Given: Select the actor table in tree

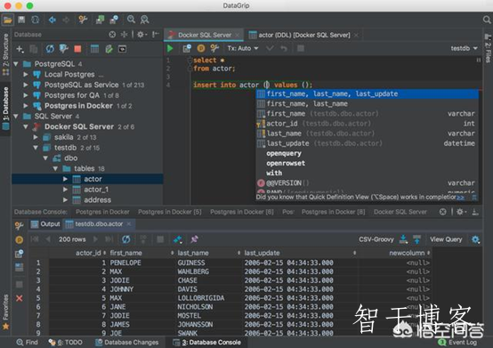Looking at the screenshot, I should (87, 179).
